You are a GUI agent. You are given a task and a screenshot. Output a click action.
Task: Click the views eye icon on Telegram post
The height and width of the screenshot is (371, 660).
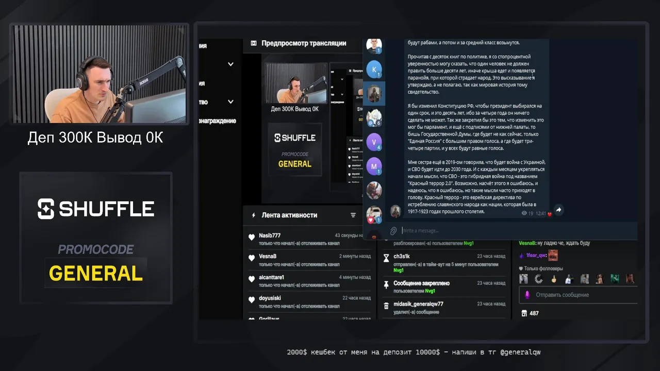524,213
